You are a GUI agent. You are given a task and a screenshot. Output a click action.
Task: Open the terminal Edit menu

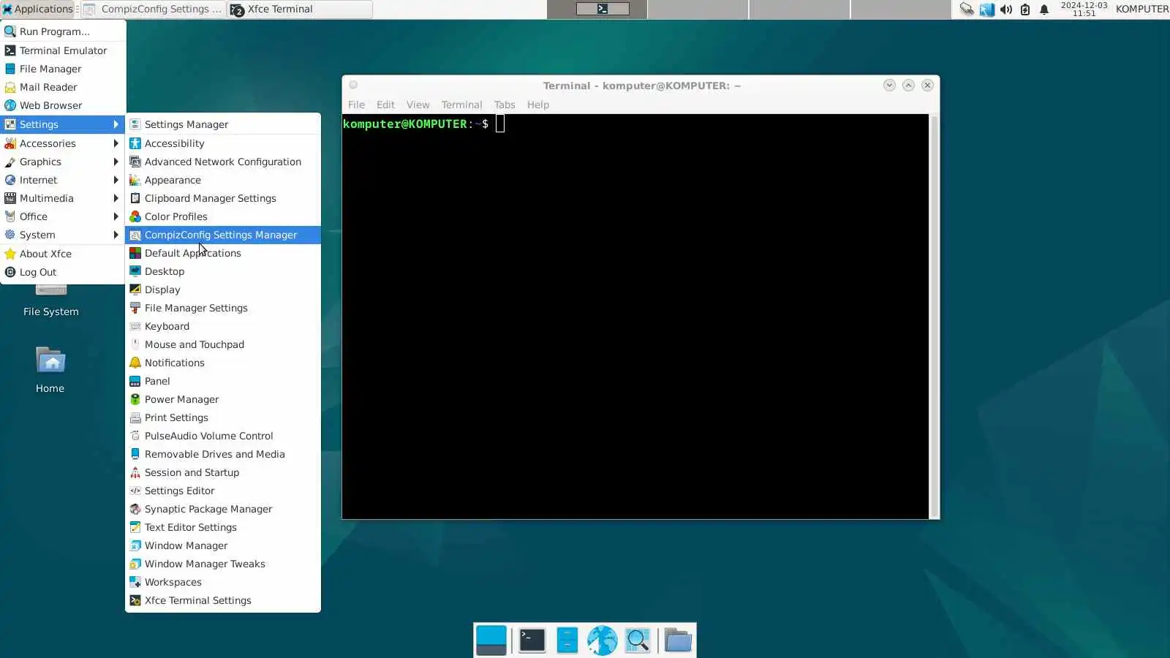coord(385,105)
